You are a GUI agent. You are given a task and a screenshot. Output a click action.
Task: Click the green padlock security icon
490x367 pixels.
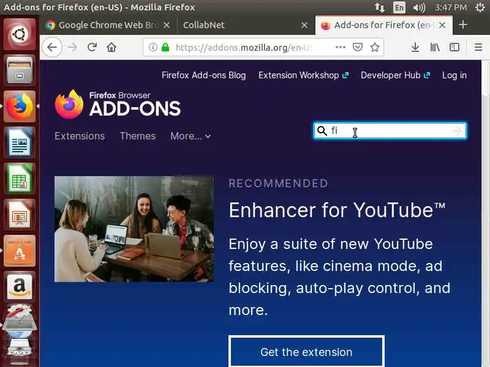(x=165, y=48)
